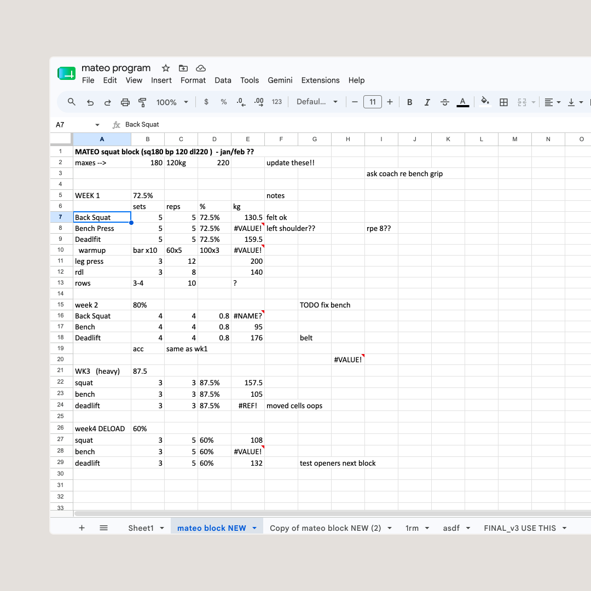Open the Name box dropdown arrow

97,125
